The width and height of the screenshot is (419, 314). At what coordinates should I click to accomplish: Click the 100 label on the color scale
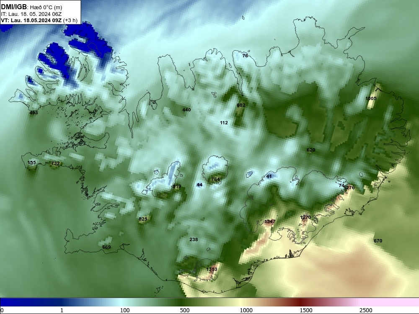pos(125,310)
